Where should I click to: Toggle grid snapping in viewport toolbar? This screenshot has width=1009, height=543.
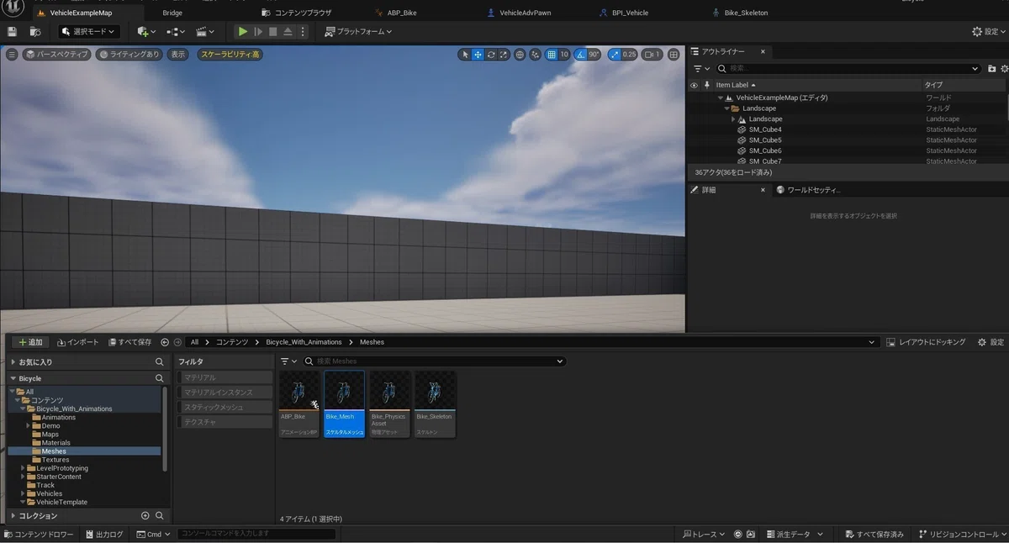[x=552, y=55]
